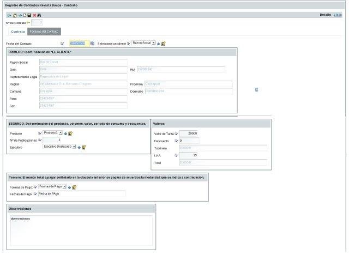Click the Nº de Publicaciones input field
349x255 pixels.
click(x=52, y=140)
